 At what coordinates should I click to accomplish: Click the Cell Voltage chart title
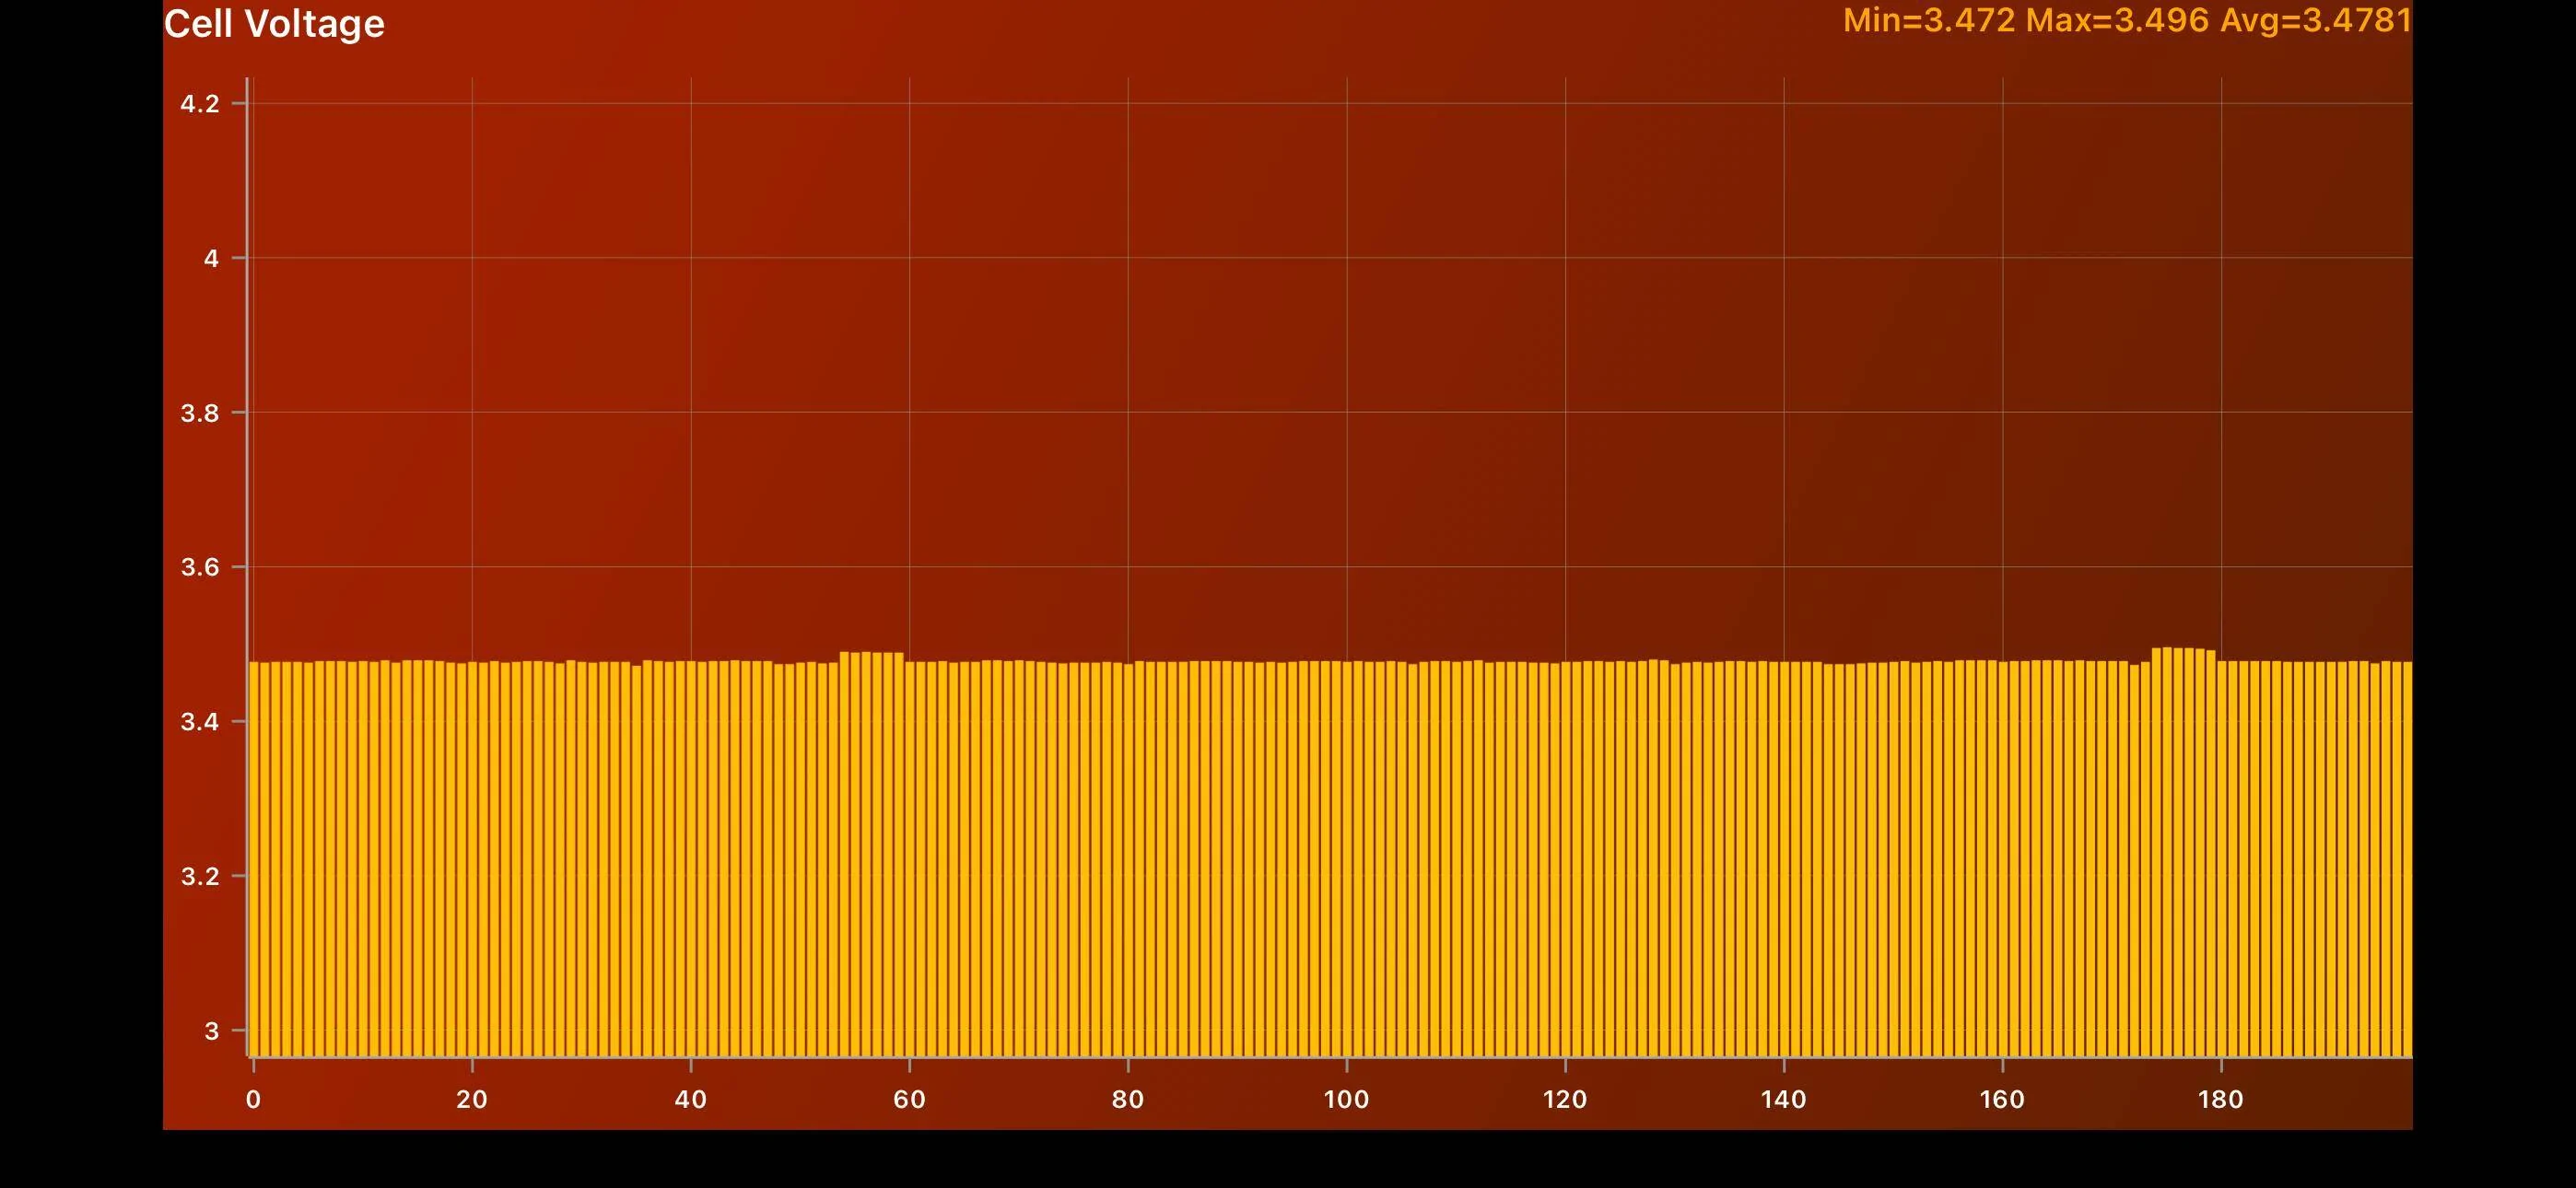274,24
